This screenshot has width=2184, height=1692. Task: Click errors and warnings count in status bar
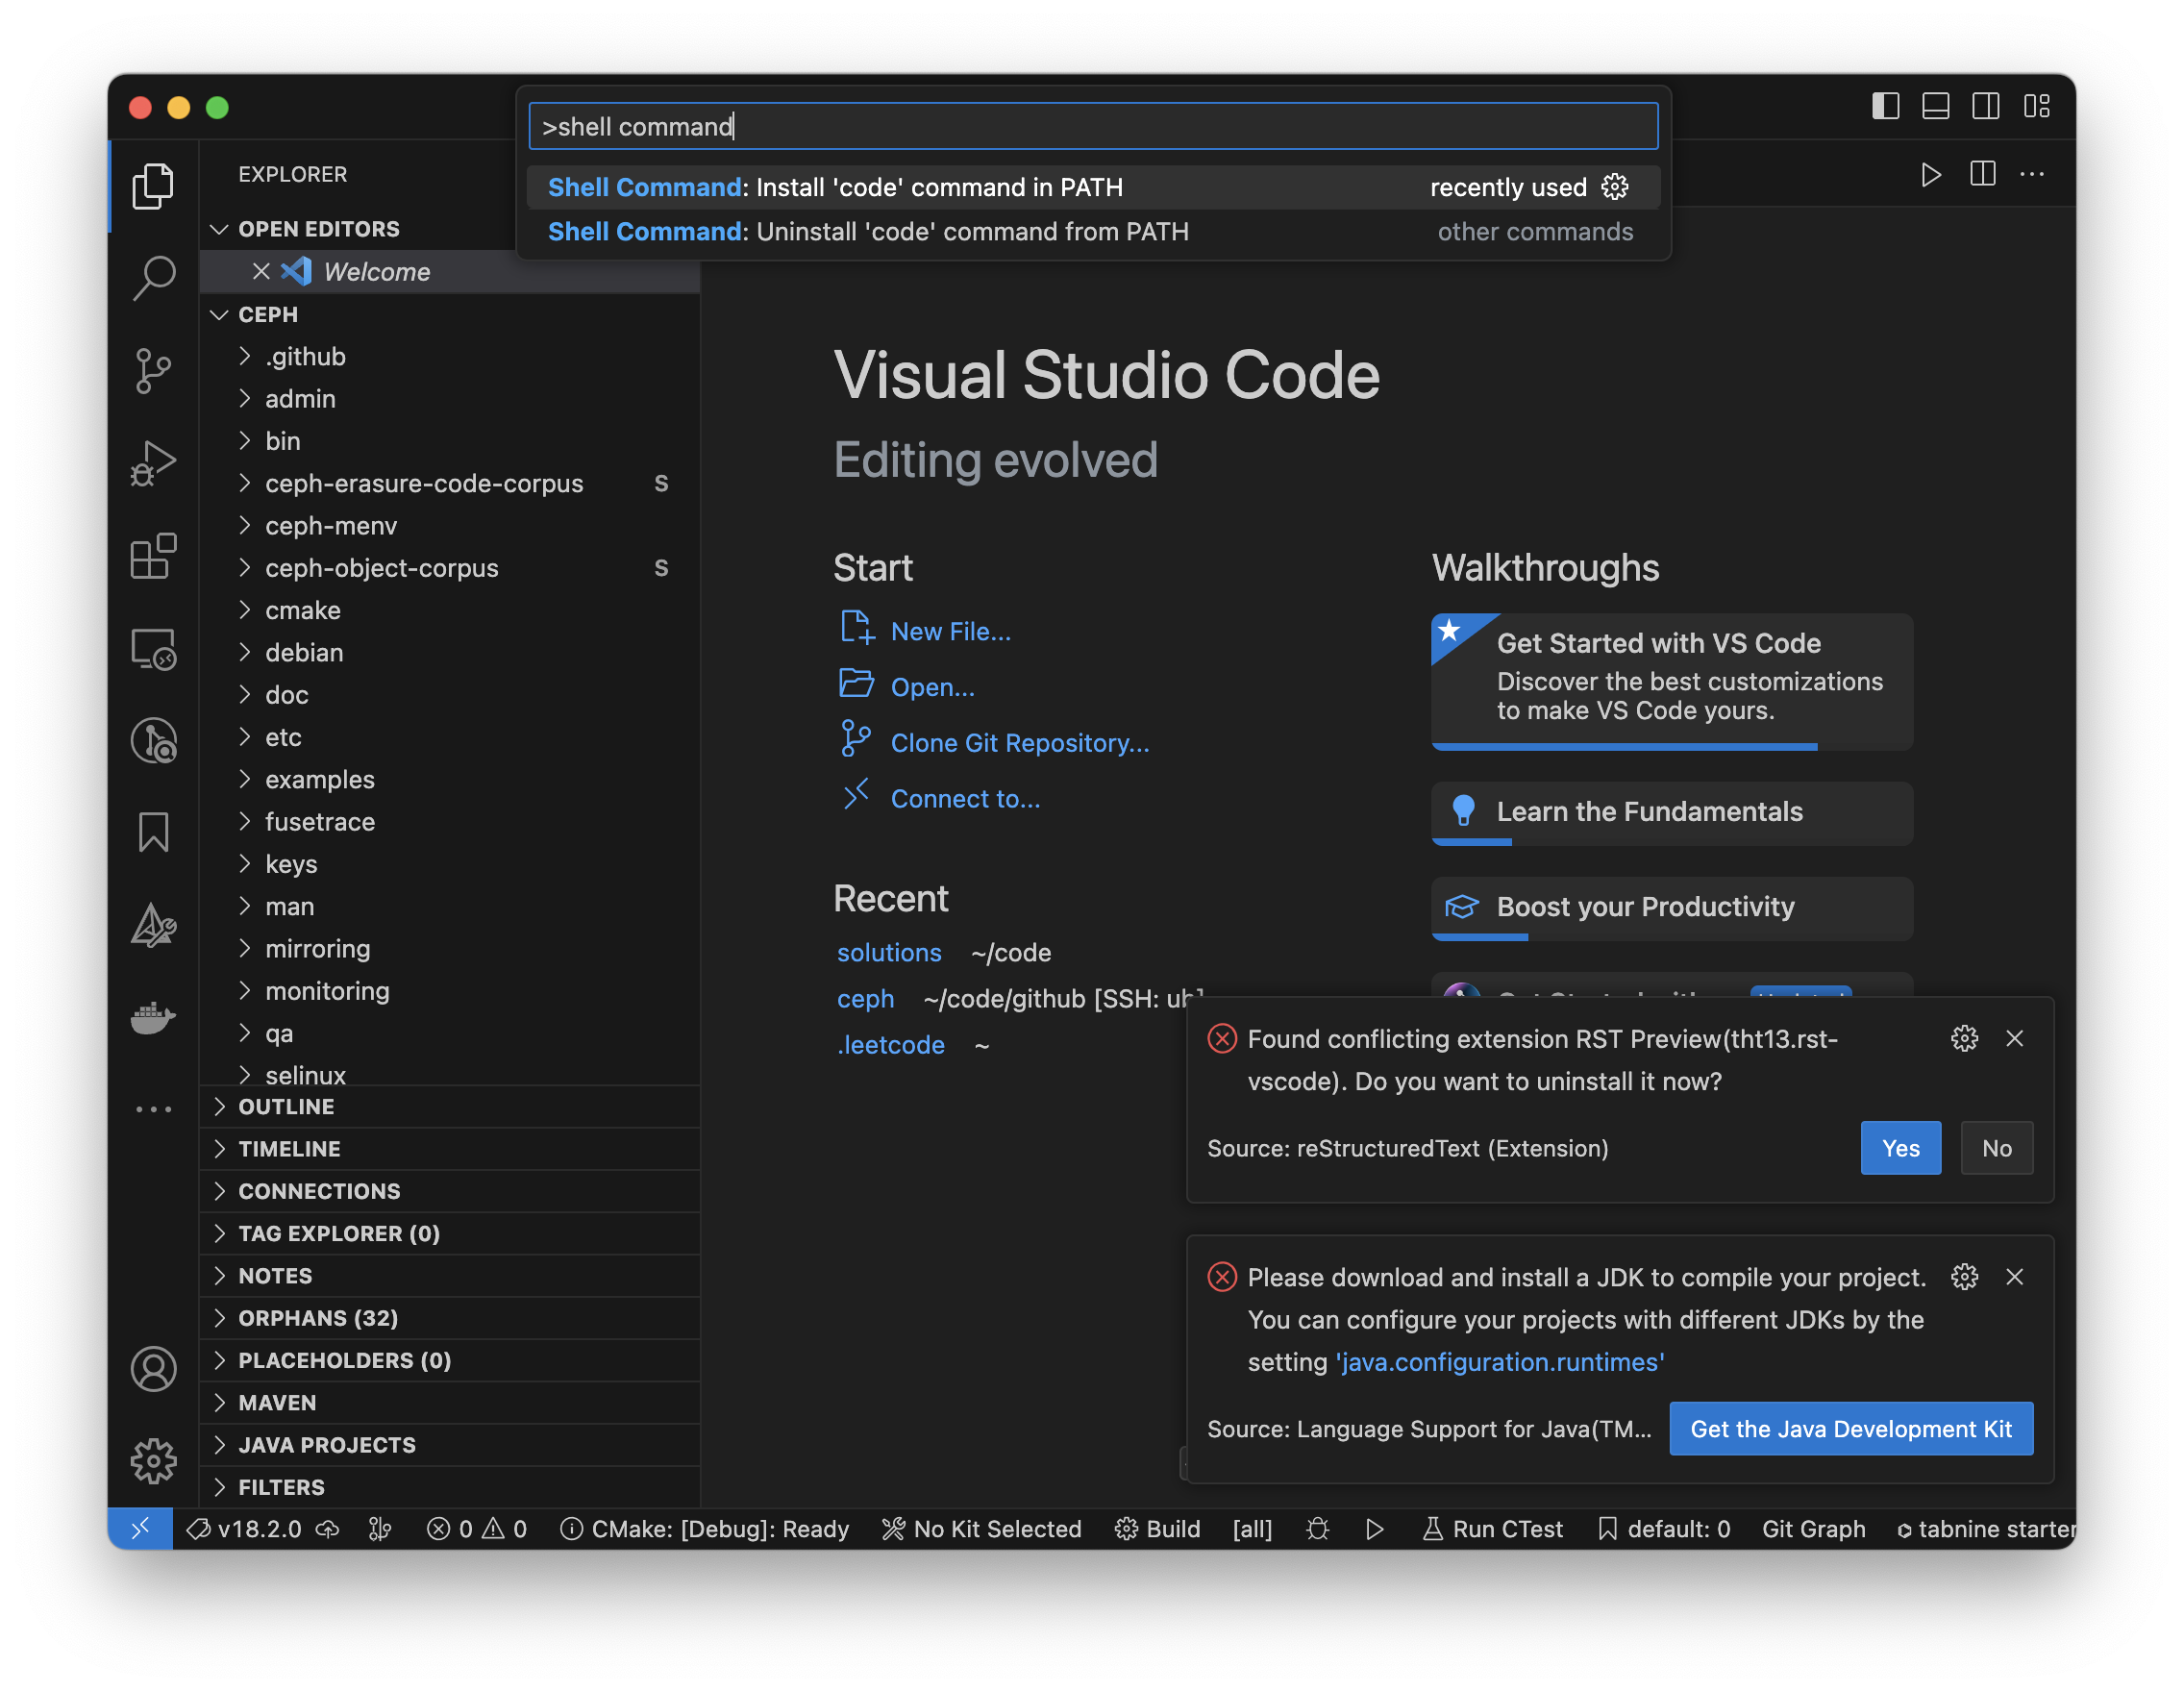477,1528
